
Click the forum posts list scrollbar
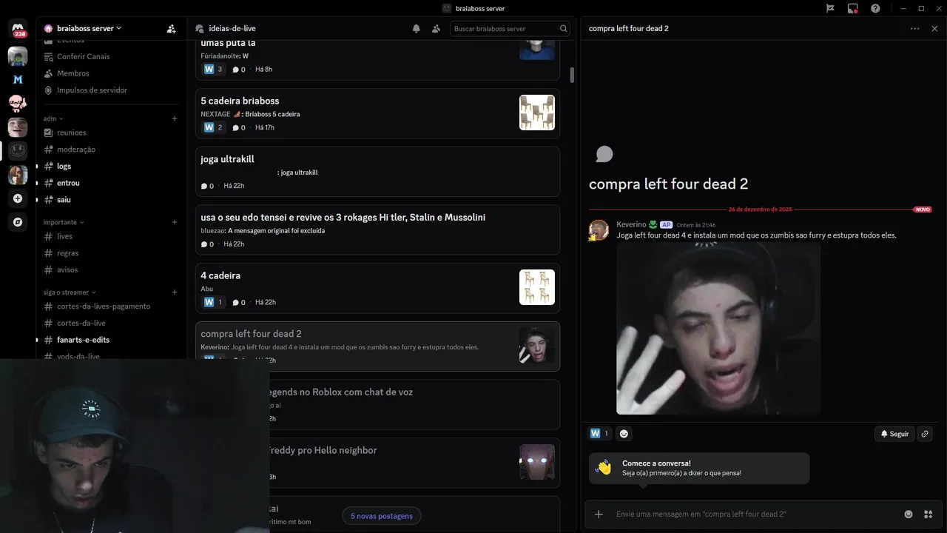pos(572,75)
